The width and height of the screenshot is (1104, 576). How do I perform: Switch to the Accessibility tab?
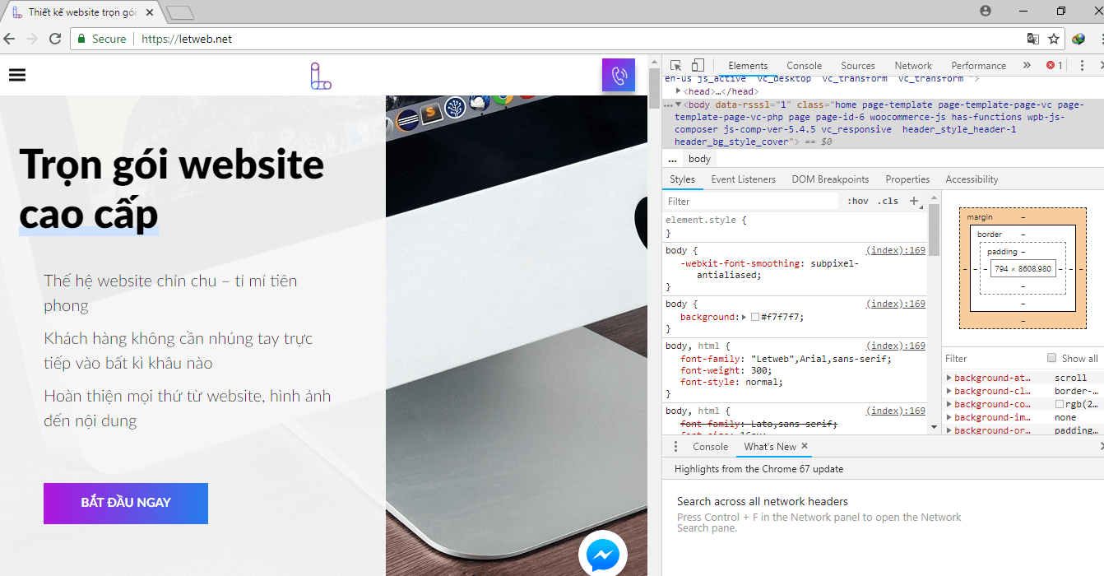[x=972, y=179]
